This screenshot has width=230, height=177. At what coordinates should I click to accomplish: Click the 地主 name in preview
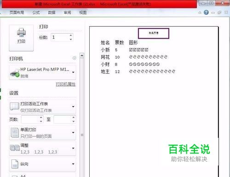(x=105, y=71)
